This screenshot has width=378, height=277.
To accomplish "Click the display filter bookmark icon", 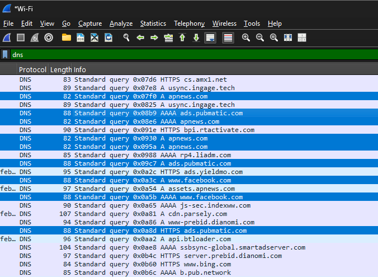I will point(5,54).
